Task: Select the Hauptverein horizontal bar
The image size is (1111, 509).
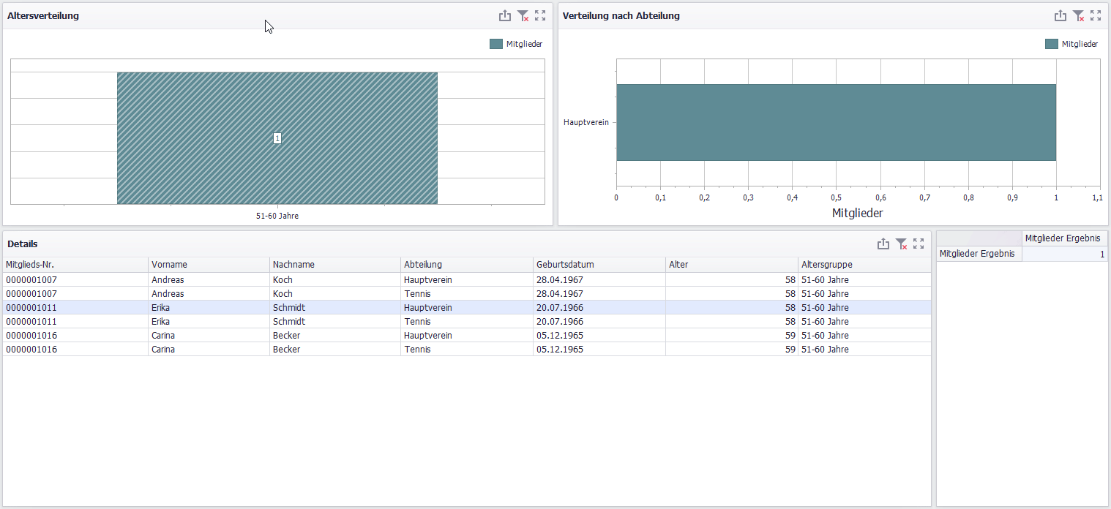Action: 836,122
